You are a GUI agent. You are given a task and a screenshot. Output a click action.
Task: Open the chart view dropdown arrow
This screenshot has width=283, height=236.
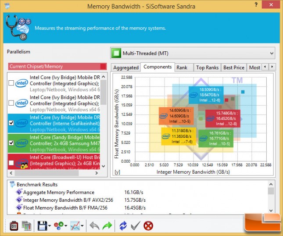(82, 226)
